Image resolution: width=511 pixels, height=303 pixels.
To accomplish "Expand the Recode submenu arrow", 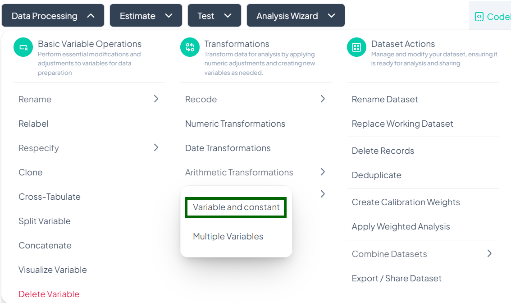I will (x=323, y=99).
